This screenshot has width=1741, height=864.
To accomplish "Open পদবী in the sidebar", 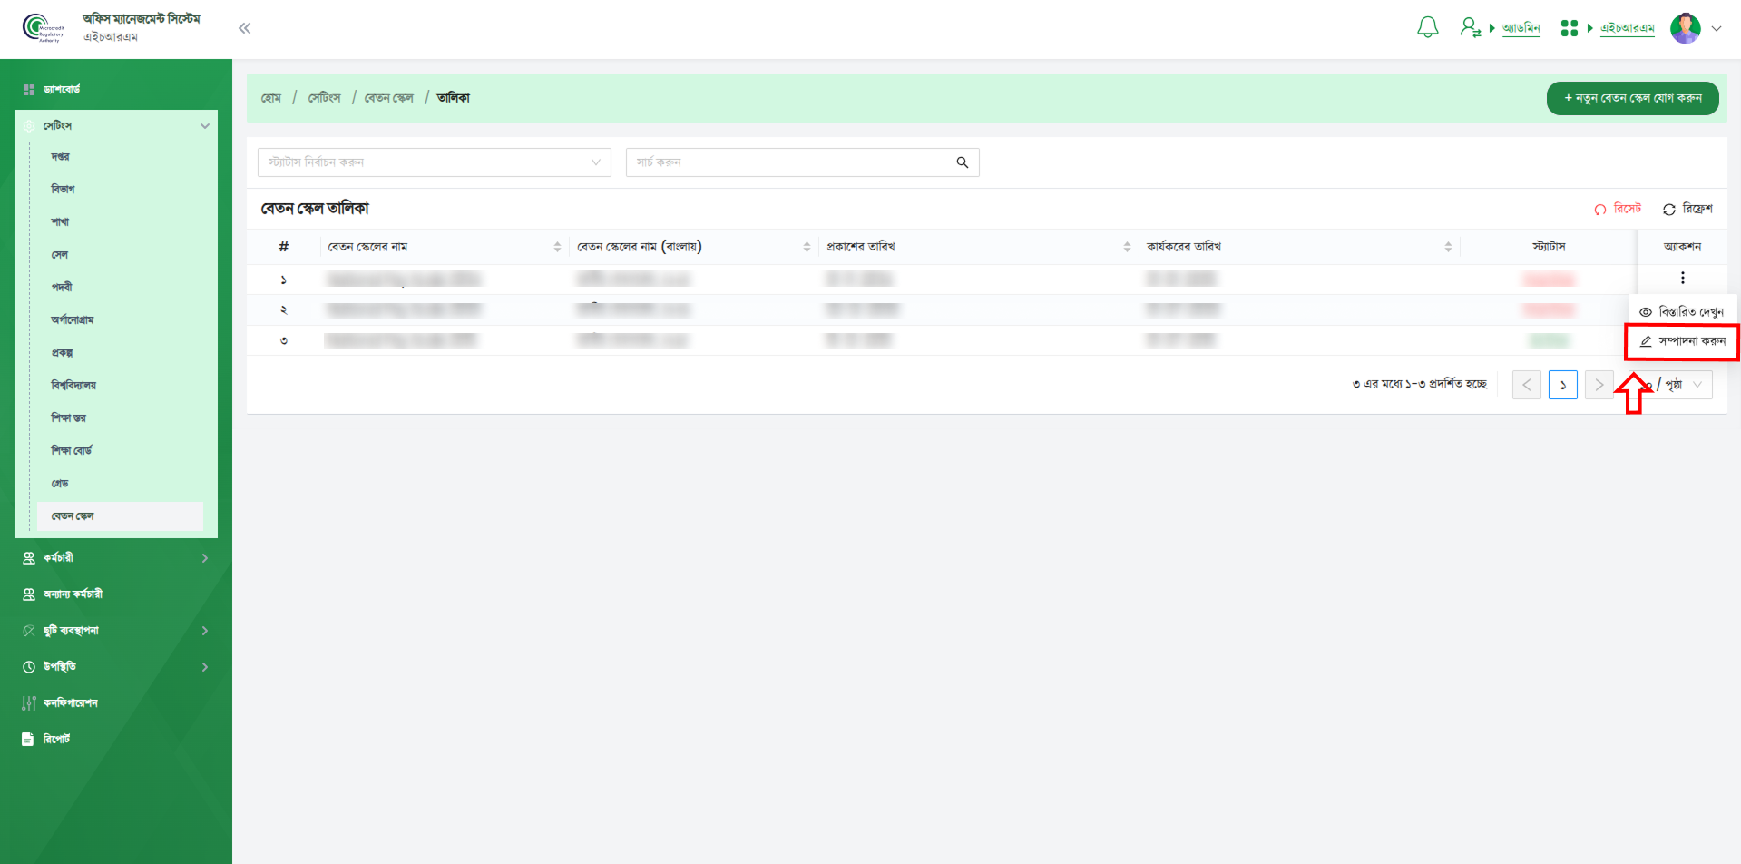I will [x=62, y=287].
